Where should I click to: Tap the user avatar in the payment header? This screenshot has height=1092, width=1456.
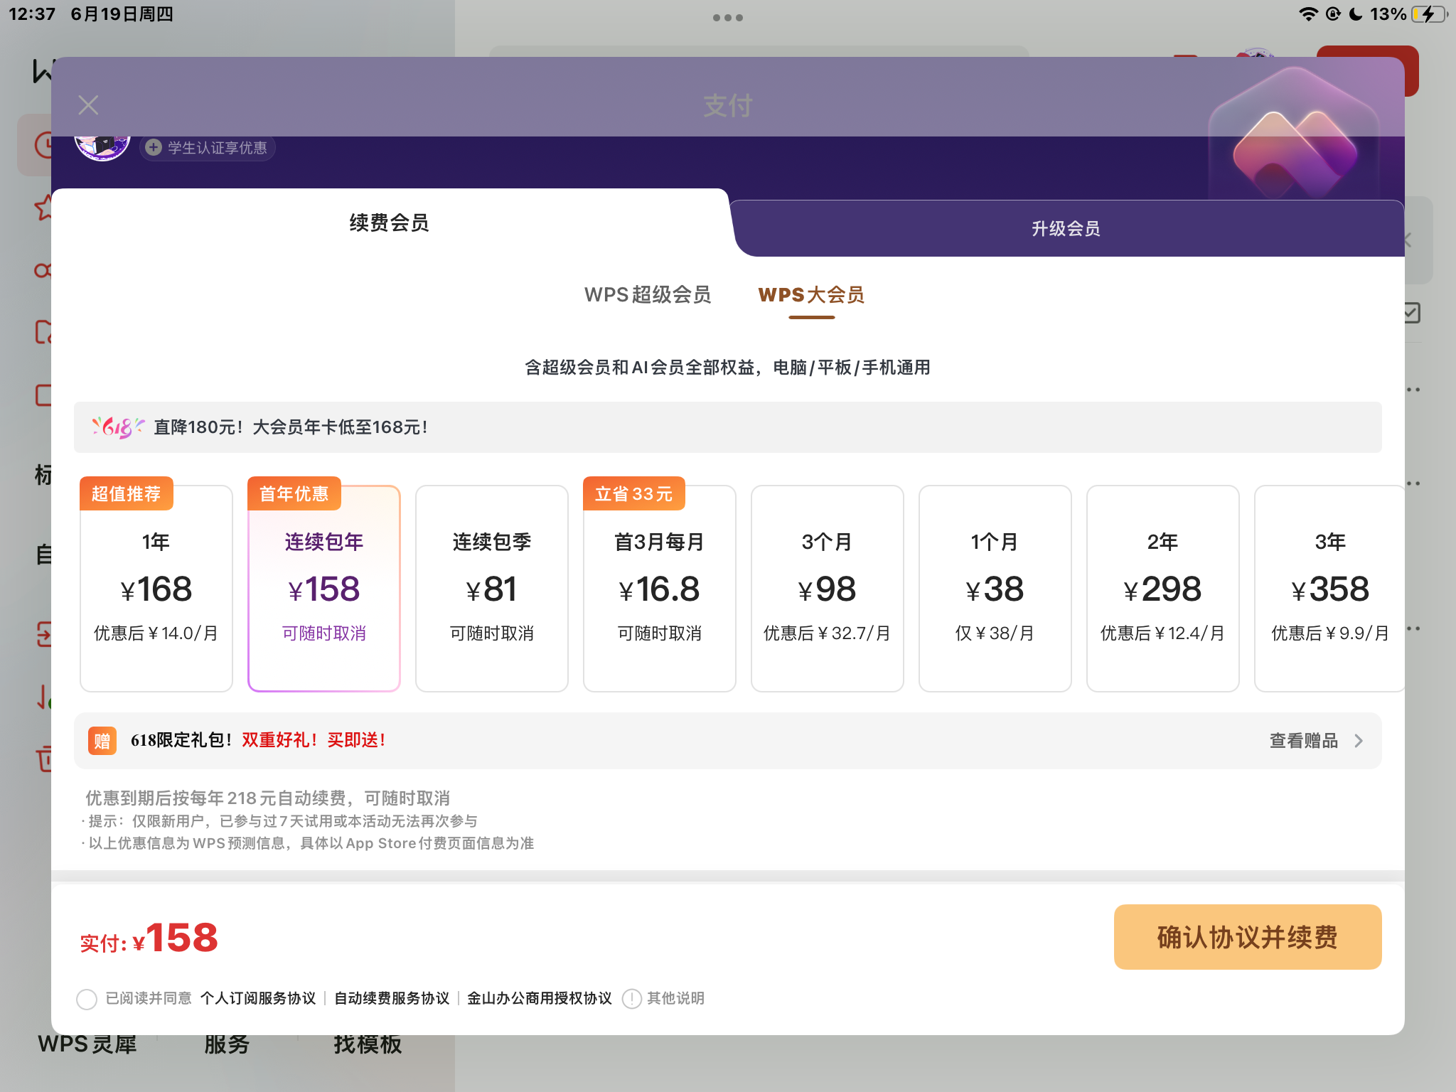(x=102, y=147)
